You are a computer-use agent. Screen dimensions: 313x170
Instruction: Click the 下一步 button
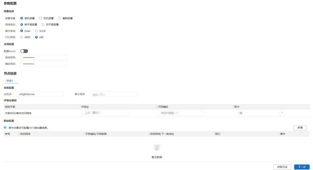click(302, 167)
